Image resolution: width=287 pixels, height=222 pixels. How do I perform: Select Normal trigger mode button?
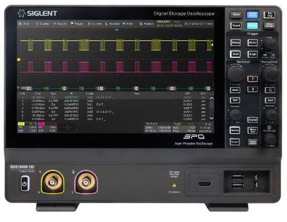252,43
